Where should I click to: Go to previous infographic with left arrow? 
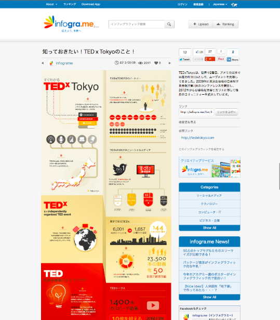point(43,63)
